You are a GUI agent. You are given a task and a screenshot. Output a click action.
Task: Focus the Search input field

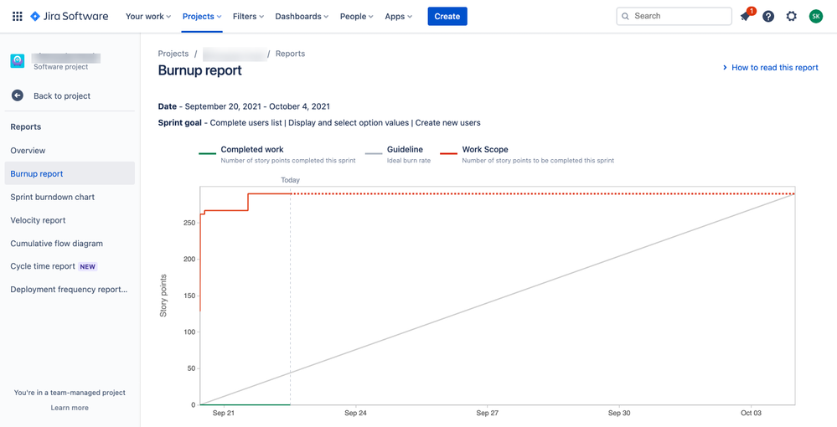[x=674, y=16]
